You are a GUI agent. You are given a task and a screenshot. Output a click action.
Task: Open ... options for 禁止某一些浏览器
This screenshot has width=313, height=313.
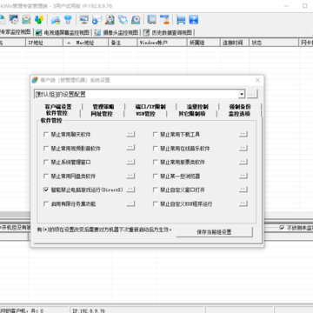click(x=243, y=176)
